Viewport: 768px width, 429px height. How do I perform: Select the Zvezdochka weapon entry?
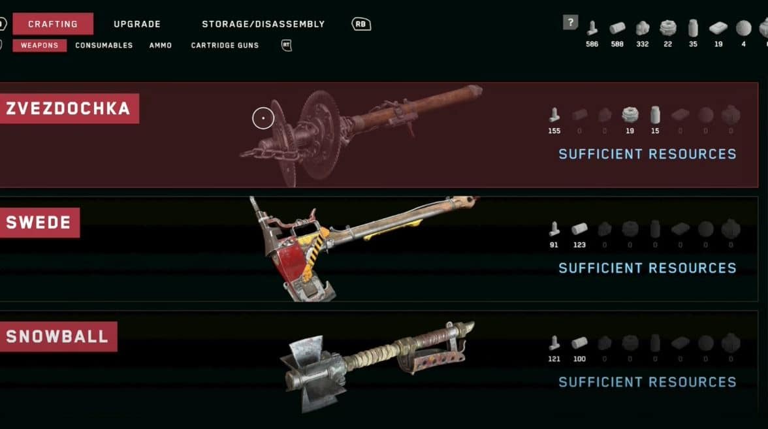click(379, 135)
